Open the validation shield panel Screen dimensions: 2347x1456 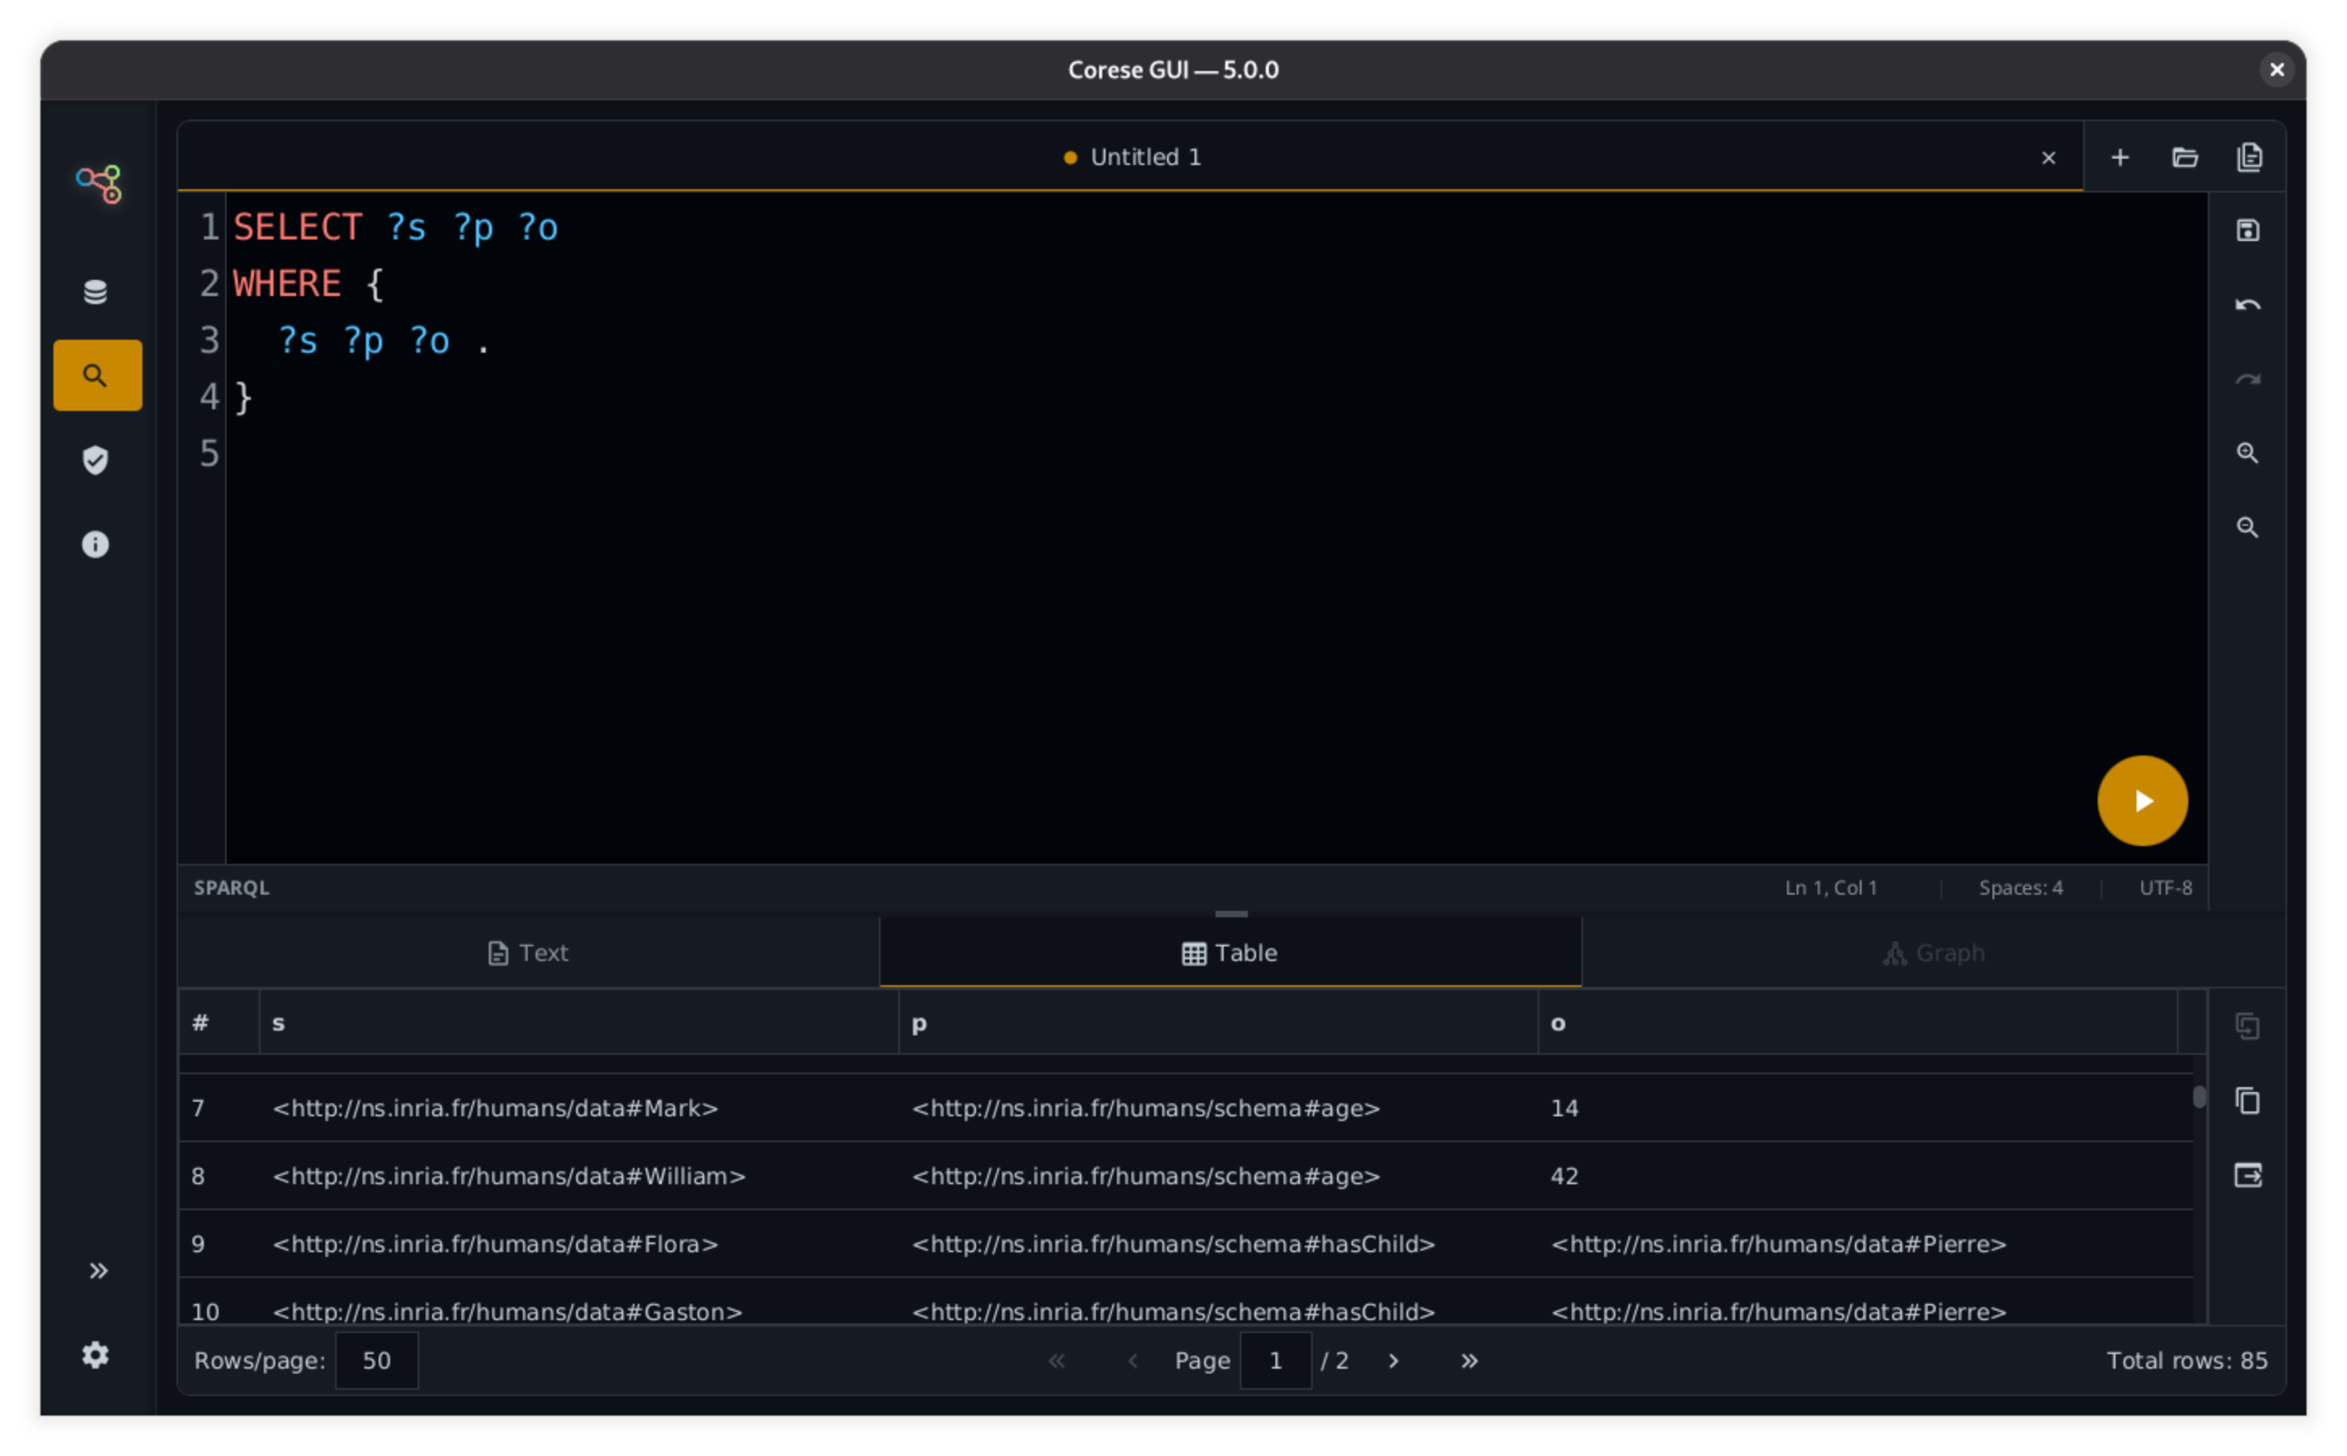pos(95,460)
